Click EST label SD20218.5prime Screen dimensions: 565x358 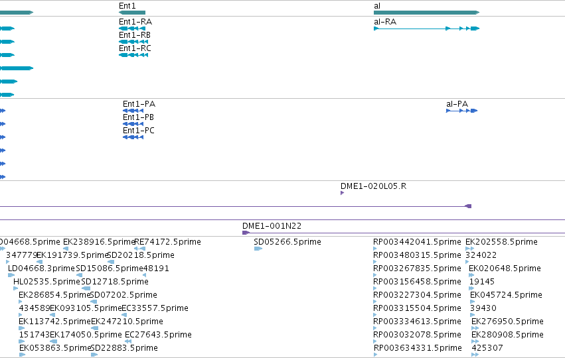[x=141, y=255]
